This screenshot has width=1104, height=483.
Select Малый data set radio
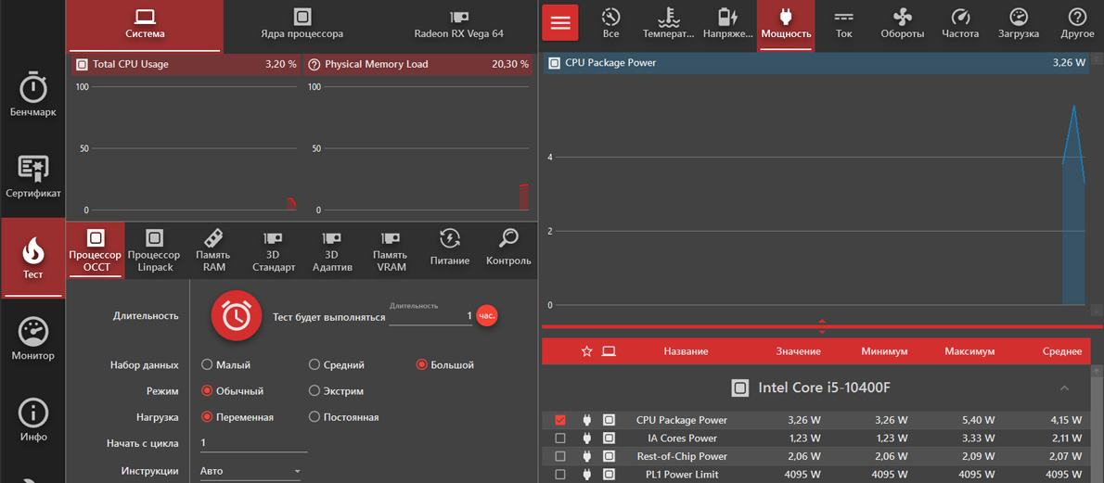226,364
